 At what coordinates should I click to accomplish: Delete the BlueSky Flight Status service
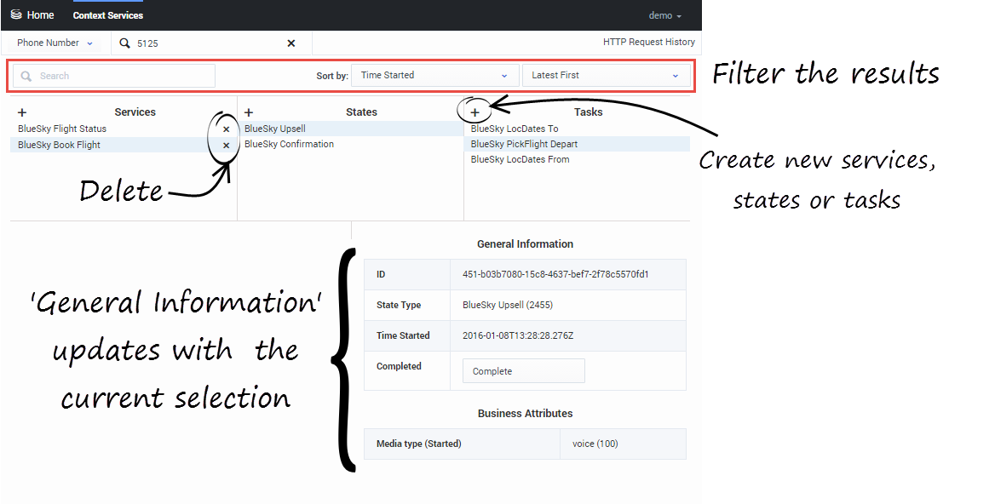pyautogui.click(x=226, y=129)
